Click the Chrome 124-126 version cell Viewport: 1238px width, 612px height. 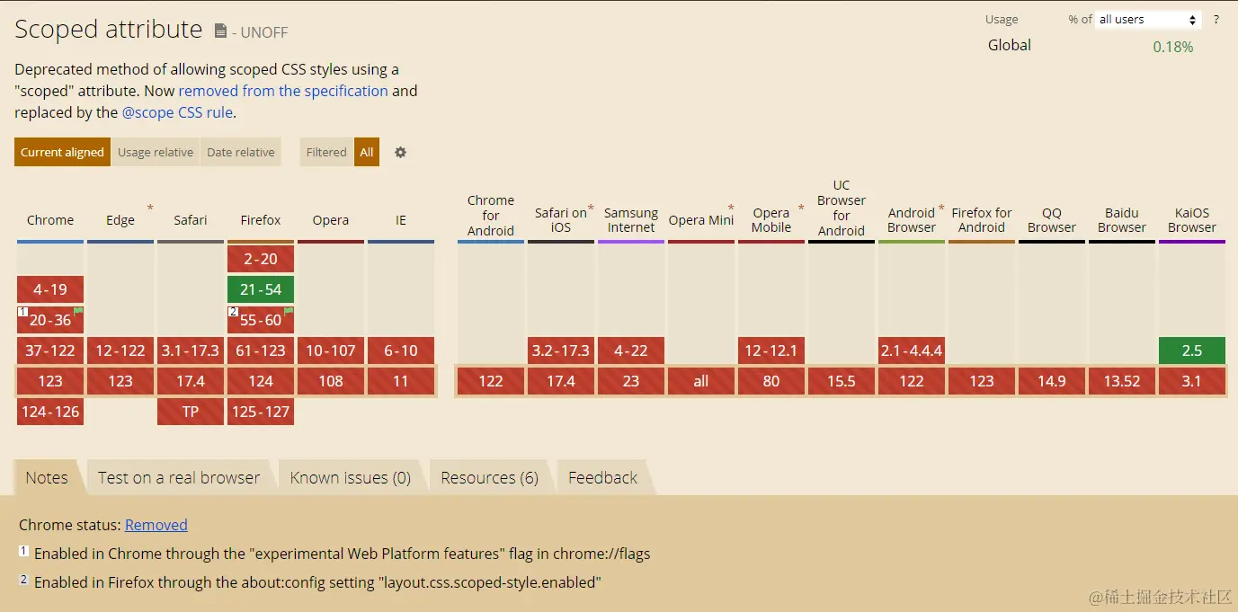click(x=50, y=412)
